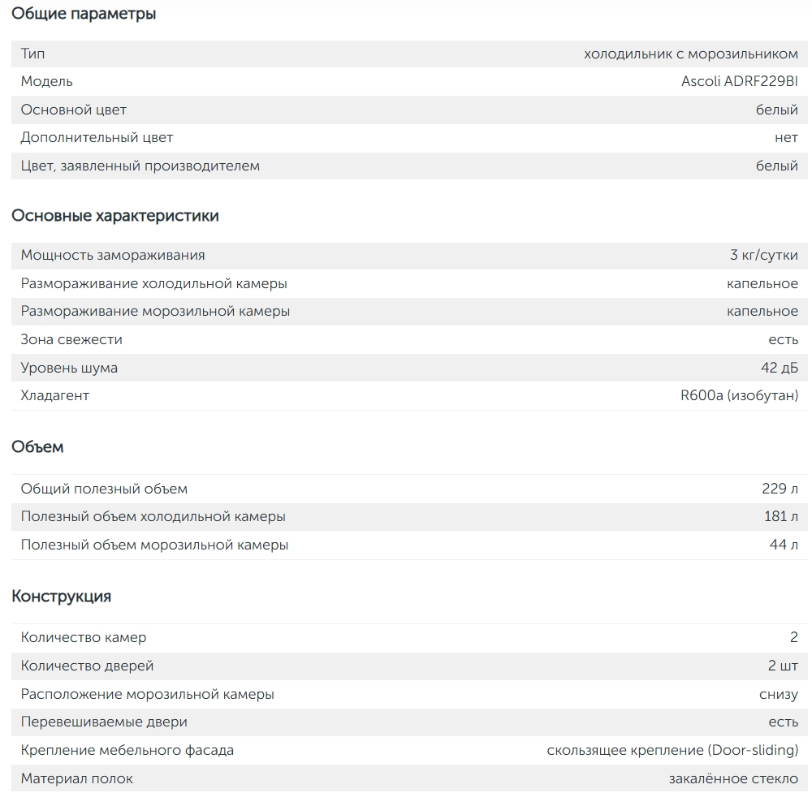Click the "Конструкция" section heading
The height and width of the screenshot is (793, 812).
[x=61, y=597]
